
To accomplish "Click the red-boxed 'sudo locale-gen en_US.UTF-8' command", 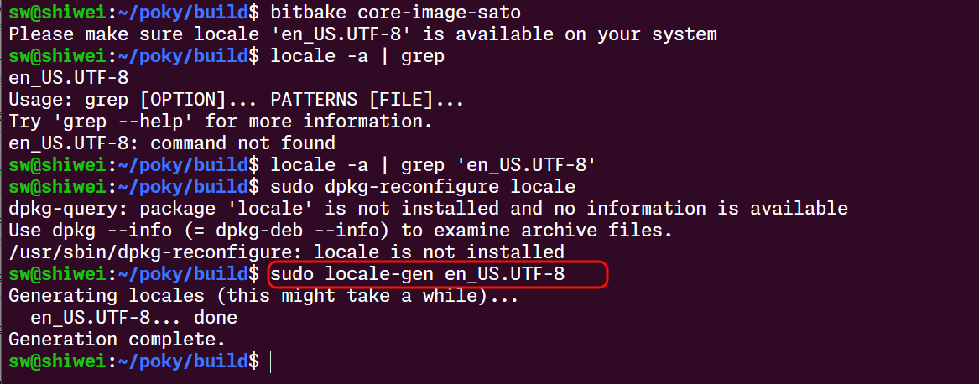I will (x=418, y=274).
